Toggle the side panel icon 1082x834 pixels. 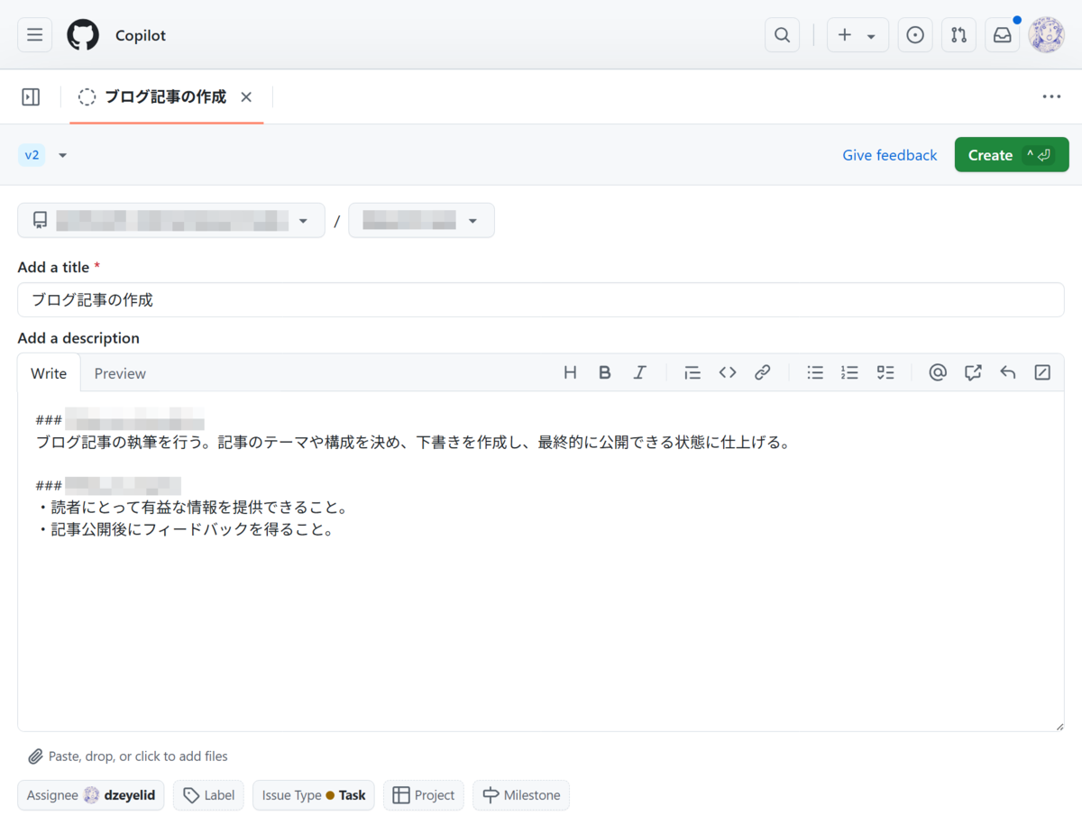click(31, 96)
